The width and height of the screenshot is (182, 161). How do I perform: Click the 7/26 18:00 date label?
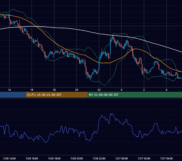coord(54,158)
